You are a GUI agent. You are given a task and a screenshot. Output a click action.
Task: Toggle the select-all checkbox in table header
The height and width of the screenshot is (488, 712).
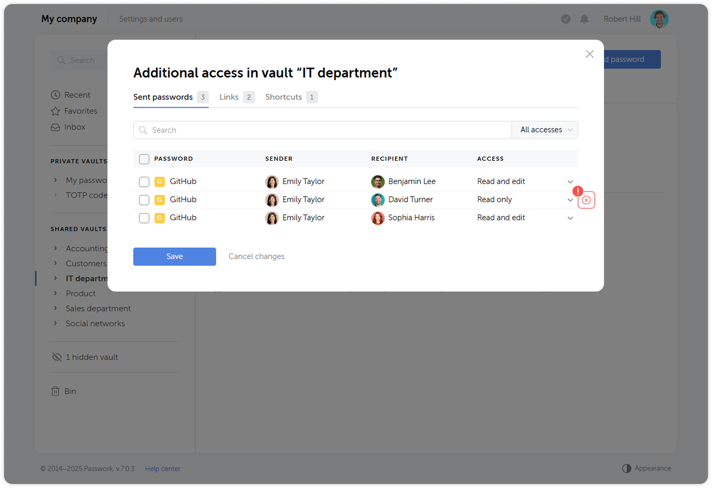[144, 159]
